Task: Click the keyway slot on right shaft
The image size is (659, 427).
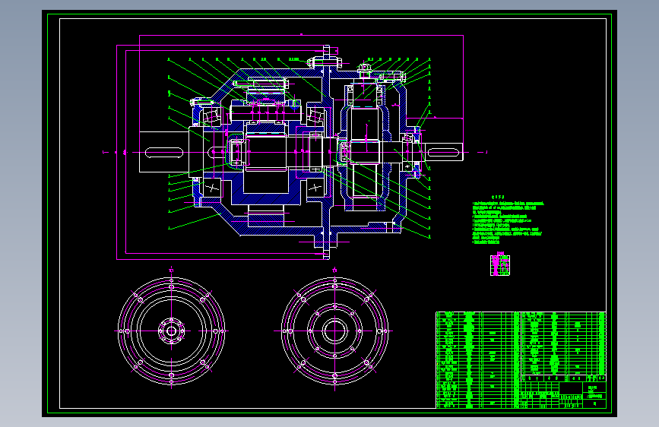Action: [442, 152]
